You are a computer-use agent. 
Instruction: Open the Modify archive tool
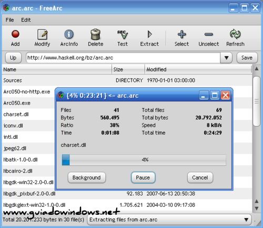pos(42,34)
